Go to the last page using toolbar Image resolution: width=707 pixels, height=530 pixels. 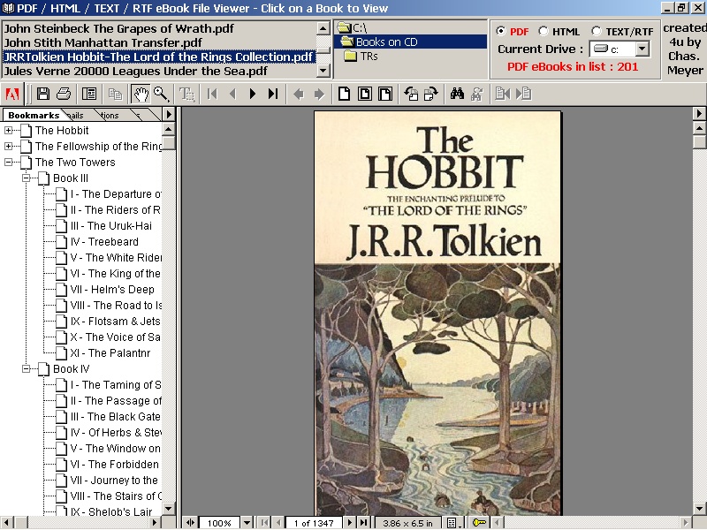pos(273,94)
